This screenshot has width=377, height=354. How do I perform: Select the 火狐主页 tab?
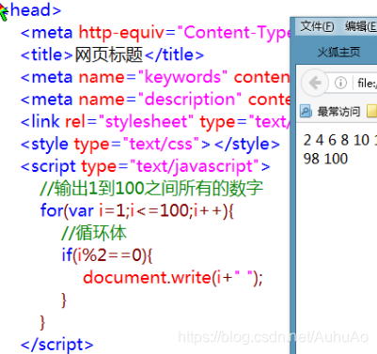338,53
